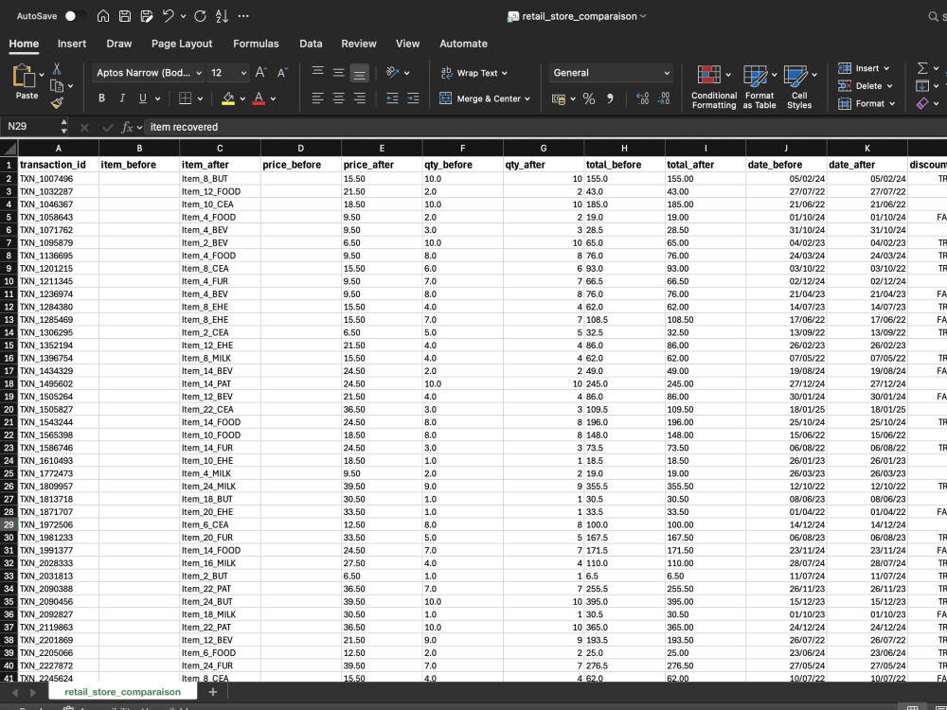This screenshot has height=710, width=947.
Task: Switch to the Draw tab
Action: click(x=119, y=44)
